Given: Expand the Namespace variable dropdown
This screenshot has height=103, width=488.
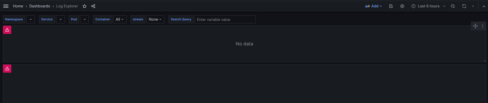Looking at the screenshot, I should (x=30, y=19).
